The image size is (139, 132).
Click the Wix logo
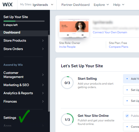pyautogui.click(x=8, y=5)
